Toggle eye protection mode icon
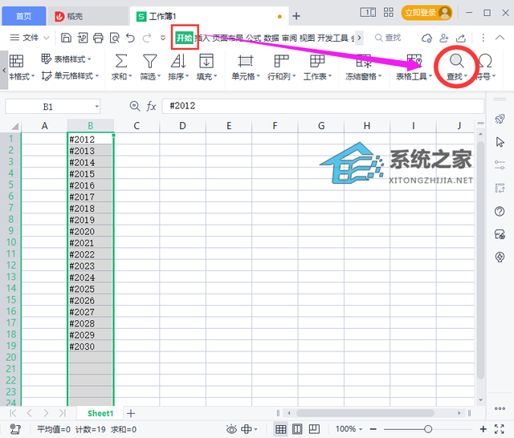Viewport: 514px width, 438px height. click(x=231, y=429)
